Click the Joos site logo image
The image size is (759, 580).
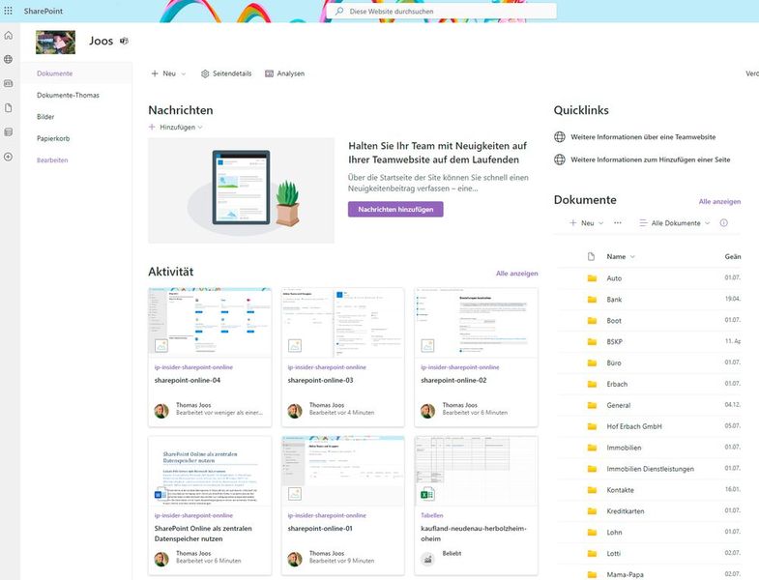pyautogui.click(x=56, y=42)
